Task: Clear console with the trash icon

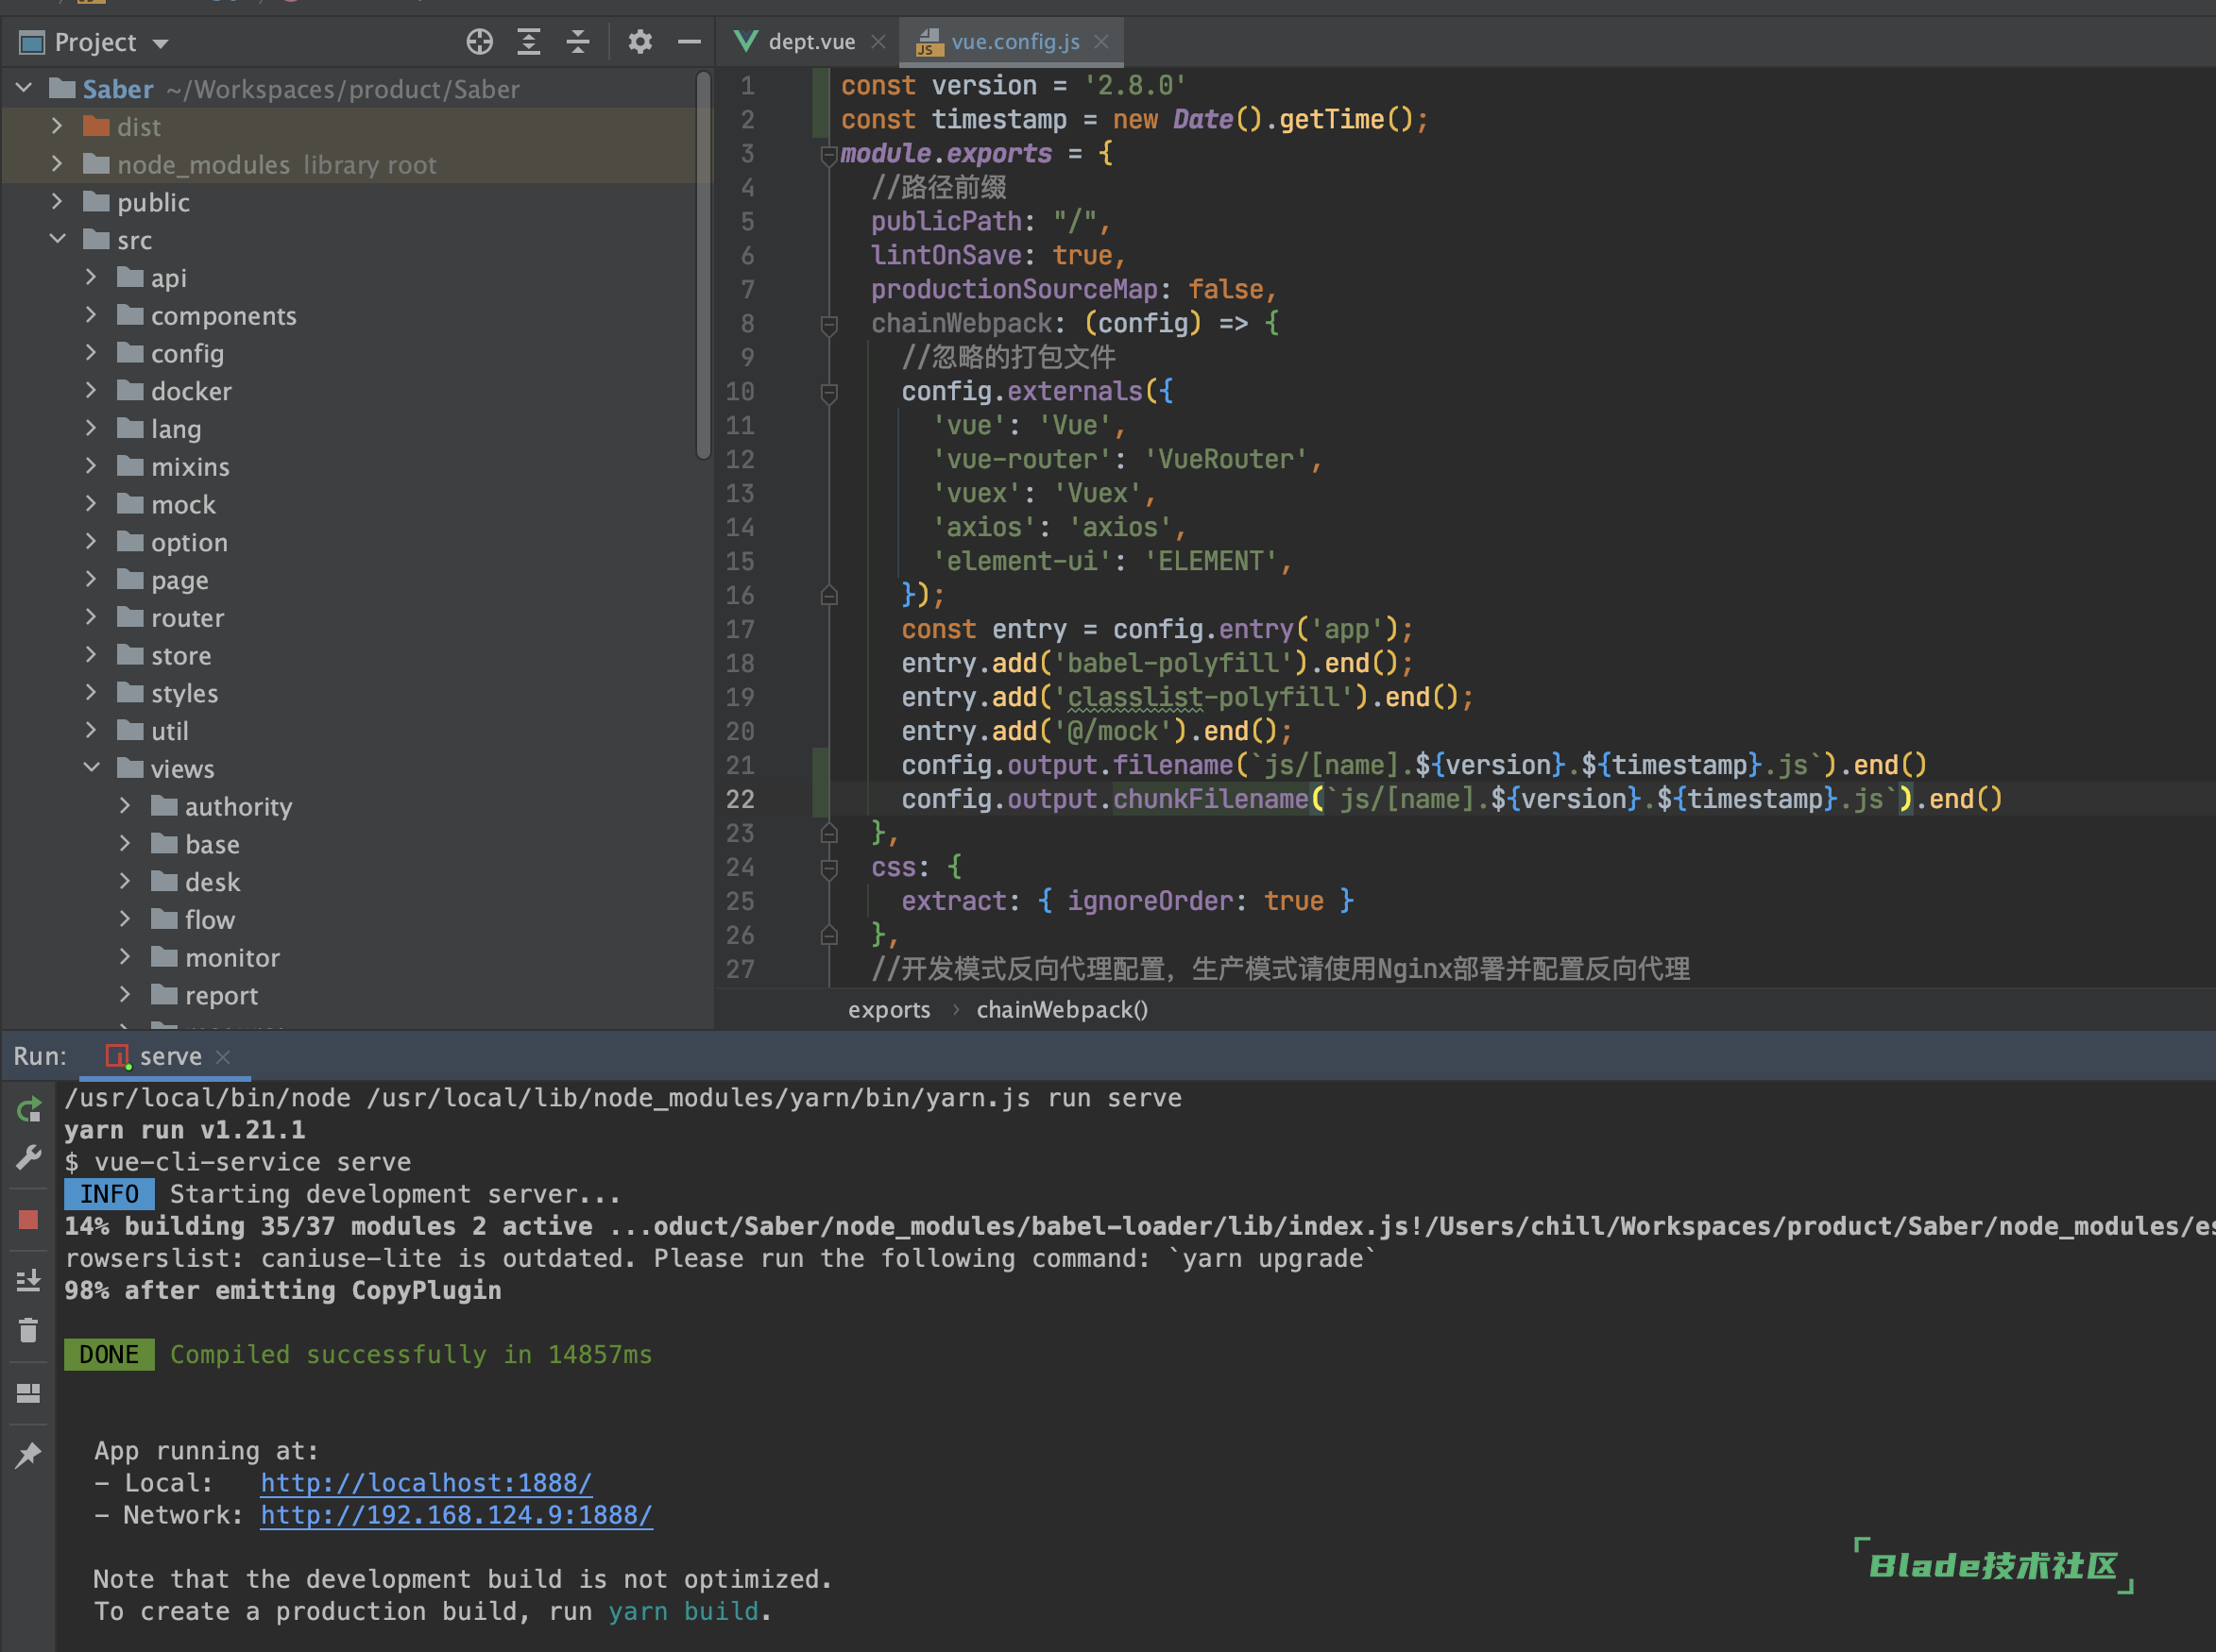Action: point(29,1330)
